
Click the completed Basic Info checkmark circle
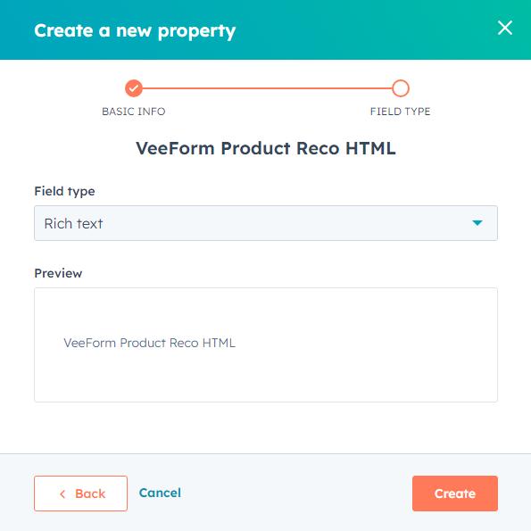134,88
